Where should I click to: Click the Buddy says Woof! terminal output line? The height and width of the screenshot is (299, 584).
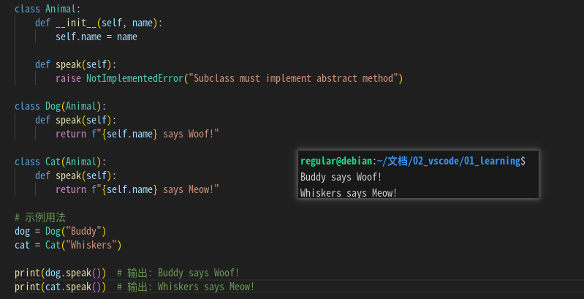pos(341,176)
